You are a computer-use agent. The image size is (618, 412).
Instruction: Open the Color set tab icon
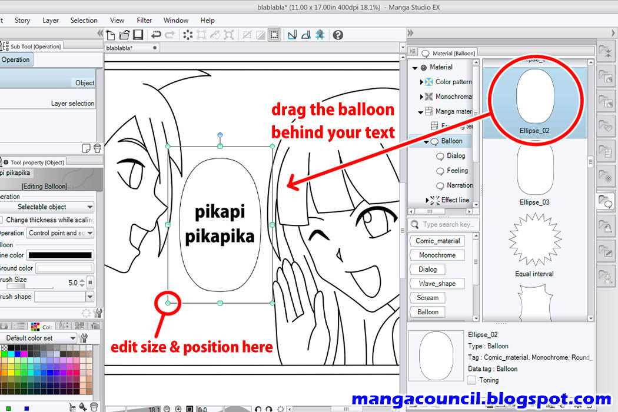point(35,327)
